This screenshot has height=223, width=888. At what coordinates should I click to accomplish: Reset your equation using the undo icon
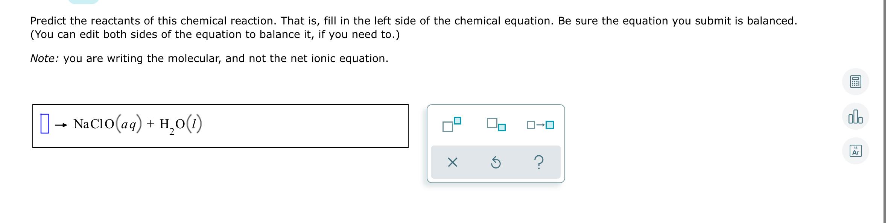(x=496, y=162)
